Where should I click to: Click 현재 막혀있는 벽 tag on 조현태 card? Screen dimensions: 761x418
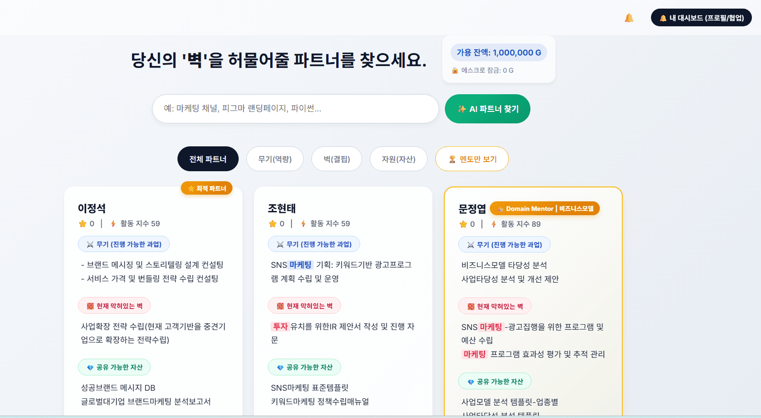coord(304,306)
